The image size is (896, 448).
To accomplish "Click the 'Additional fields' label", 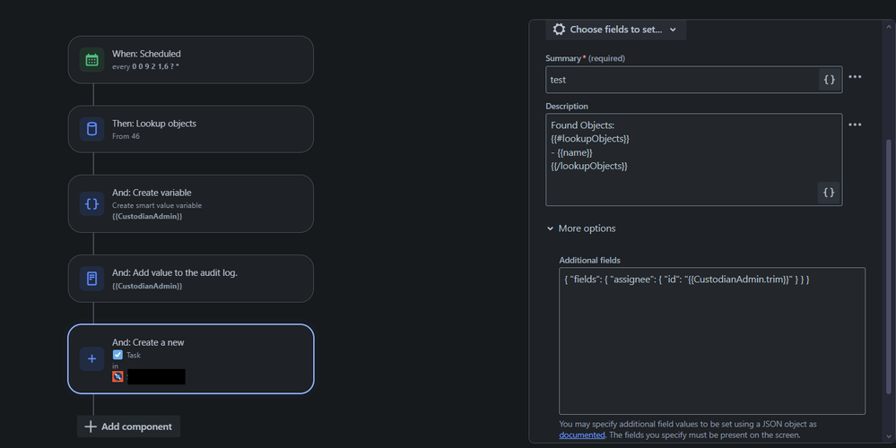I will click(590, 260).
